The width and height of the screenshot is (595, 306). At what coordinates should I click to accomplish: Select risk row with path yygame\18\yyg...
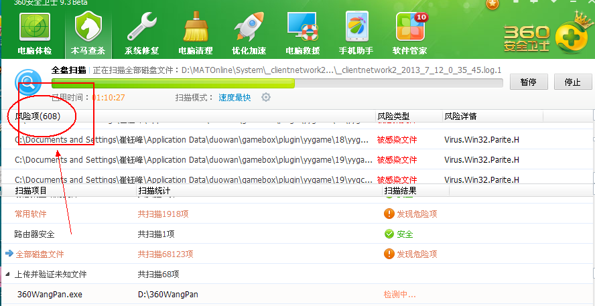[296, 139]
